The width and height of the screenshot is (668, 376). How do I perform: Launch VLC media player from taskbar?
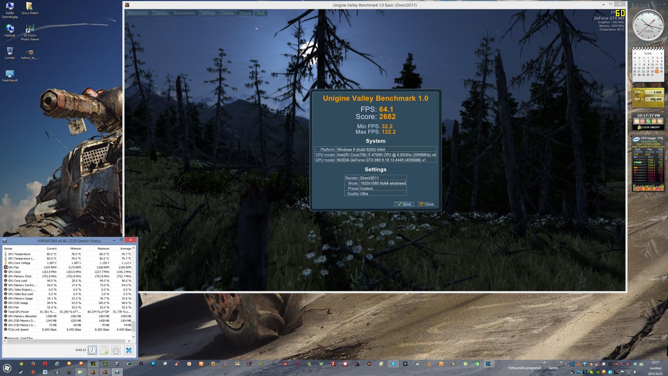[429, 364]
